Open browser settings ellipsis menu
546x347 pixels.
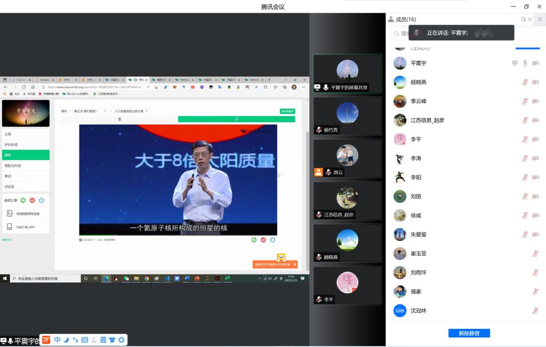pyautogui.click(x=303, y=87)
